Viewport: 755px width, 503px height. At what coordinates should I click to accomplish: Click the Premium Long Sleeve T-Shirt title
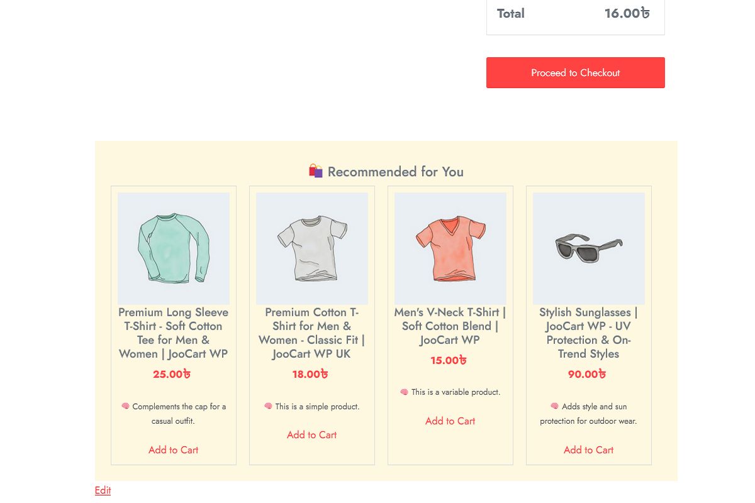tap(173, 333)
